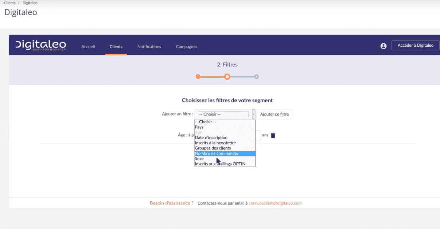This screenshot has width=440, height=229.
Task: Select 'Nombre de commandes' filter option
Action: (217, 154)
